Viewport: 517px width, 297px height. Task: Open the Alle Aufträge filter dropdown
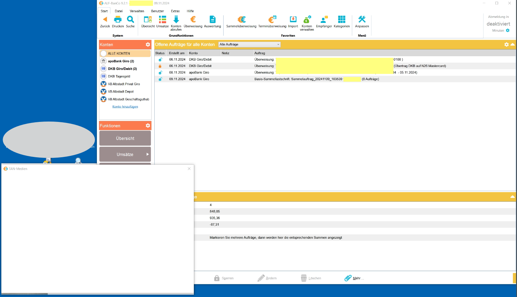point(249,44)
